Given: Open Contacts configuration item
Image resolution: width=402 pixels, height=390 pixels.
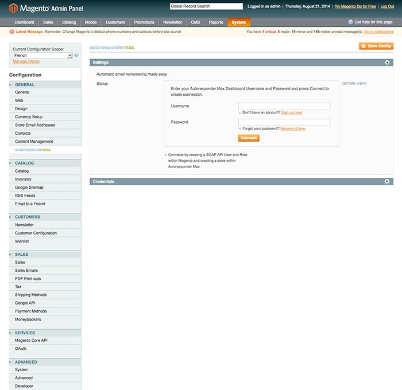Looking at the screenshot, I should [x=45, y=133].
